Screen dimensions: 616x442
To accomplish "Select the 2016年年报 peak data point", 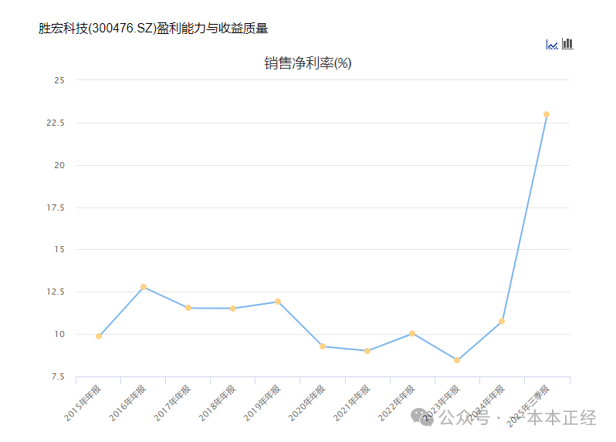I will click(144, 287).
